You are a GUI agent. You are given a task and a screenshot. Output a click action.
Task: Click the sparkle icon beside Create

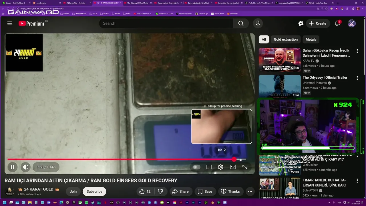(x=301, y=23)
